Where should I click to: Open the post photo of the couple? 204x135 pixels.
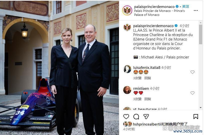click(59, 68)
